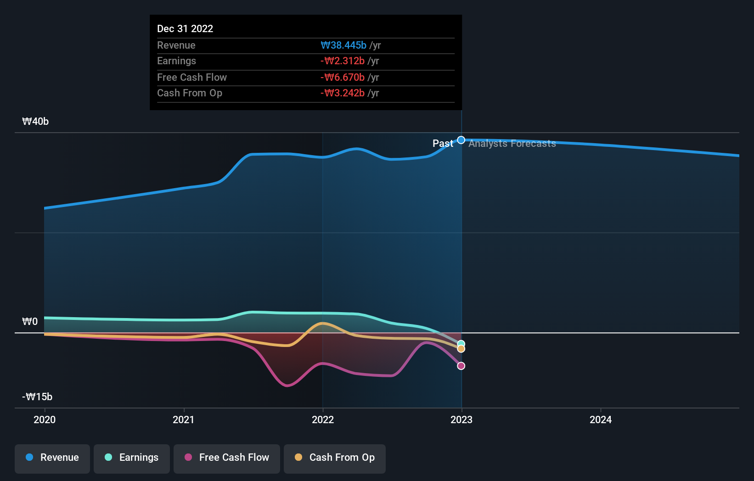Screen dimensions: 754x481
Task: Click the teal Earnings legend dot
Action: 107,457
